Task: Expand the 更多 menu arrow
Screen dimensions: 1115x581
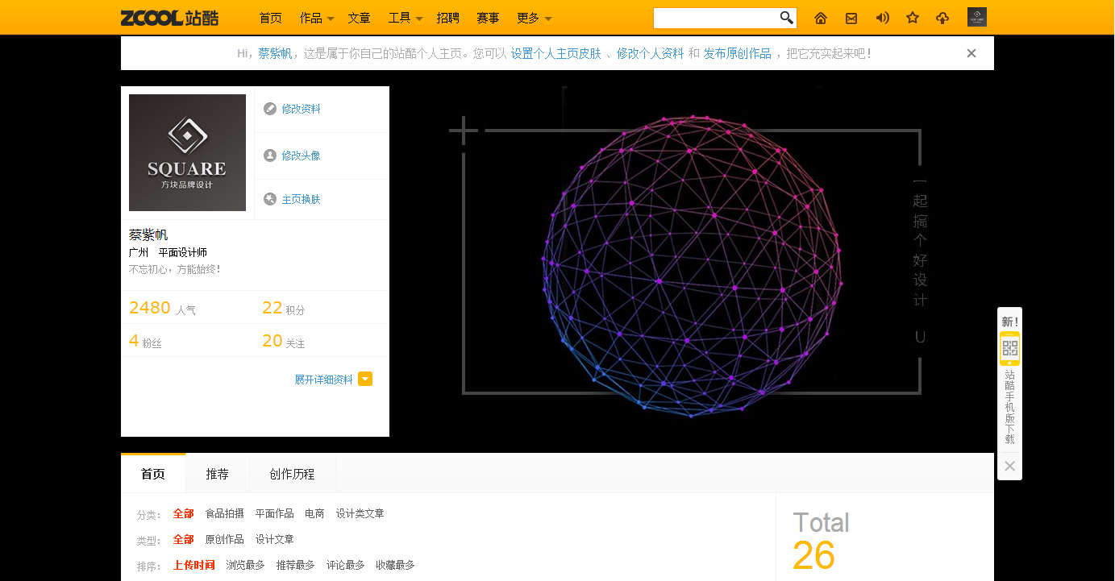Action: (548, 19)
